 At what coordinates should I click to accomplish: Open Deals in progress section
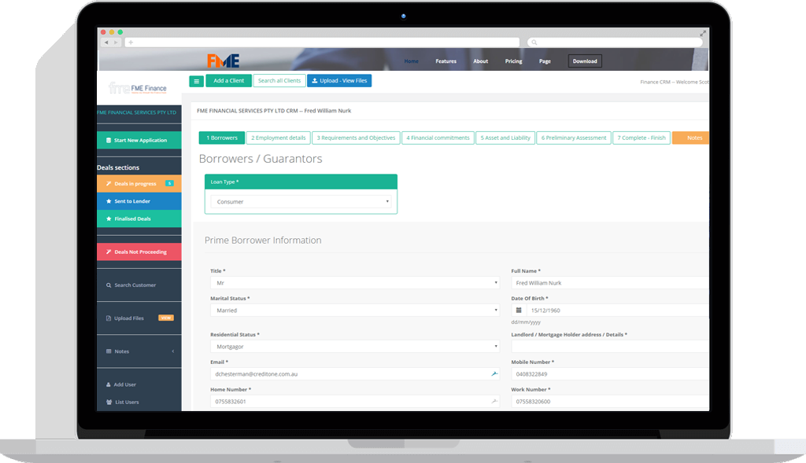pyautogui.click(x=139, y=184)
